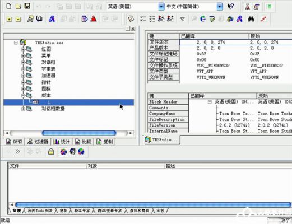Click the open folder icon in the toolbar
The height and width of the screenshot is (224, 292).
pos(18,7)
